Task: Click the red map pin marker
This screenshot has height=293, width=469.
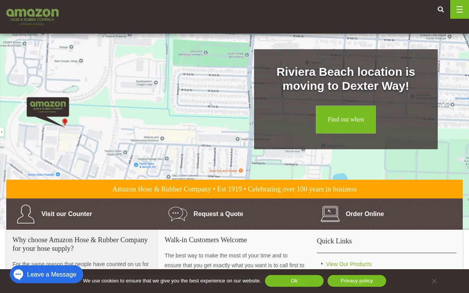Action: (x=65, y=122)
